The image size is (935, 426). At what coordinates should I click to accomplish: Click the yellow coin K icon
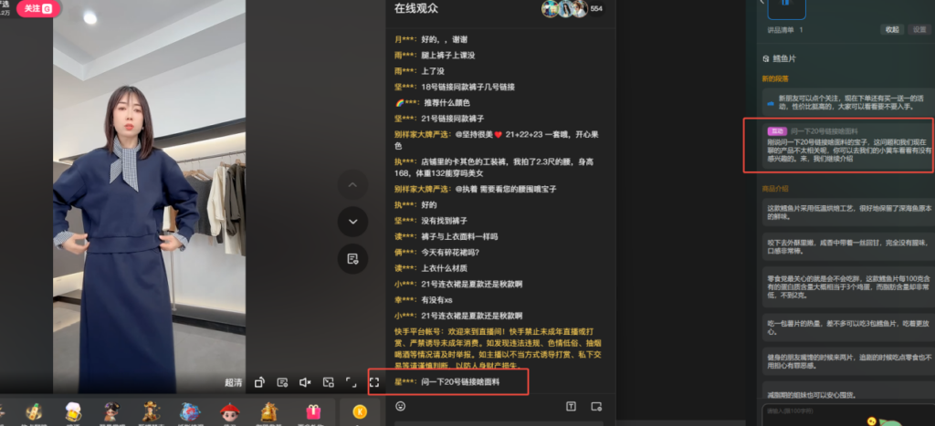pyautogui.click(x=360, y=413)
